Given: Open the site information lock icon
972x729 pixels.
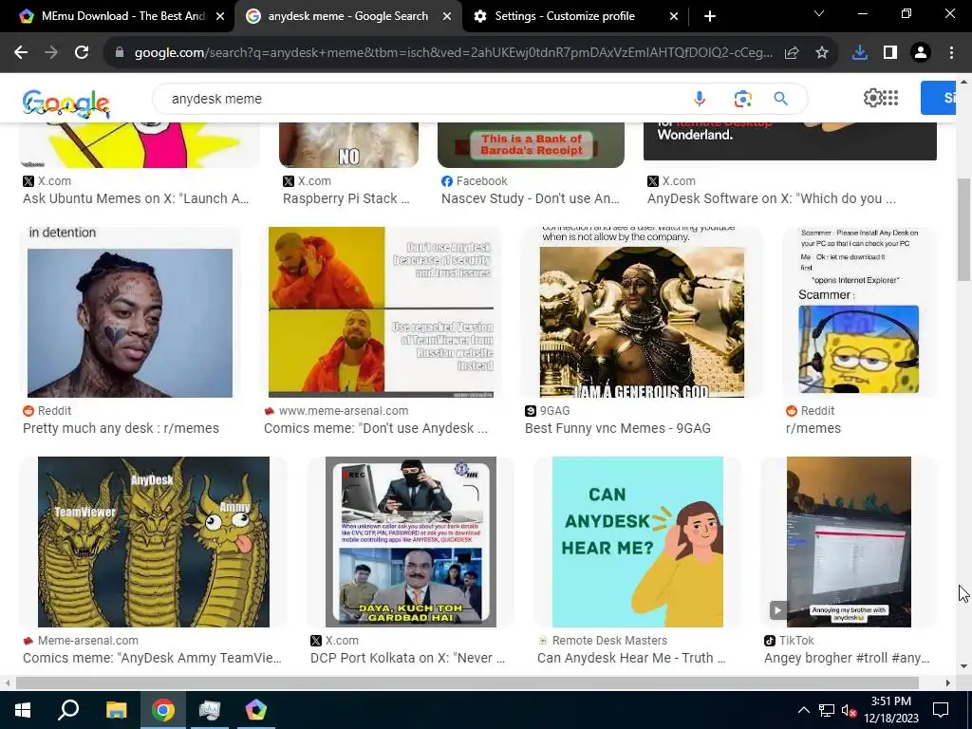Looking at the screenshot, I should (120, 53).
